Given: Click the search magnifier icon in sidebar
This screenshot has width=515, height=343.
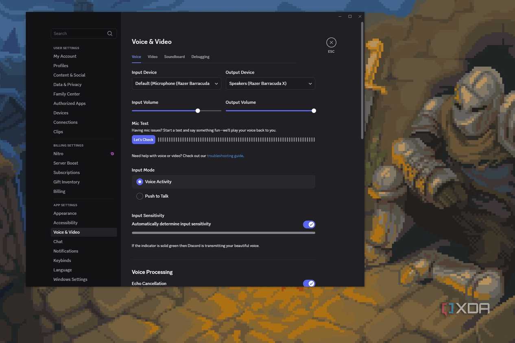Looking at the screenshot, I should point(110,33).
